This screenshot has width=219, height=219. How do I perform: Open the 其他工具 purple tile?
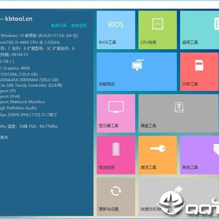coord(200,155)
